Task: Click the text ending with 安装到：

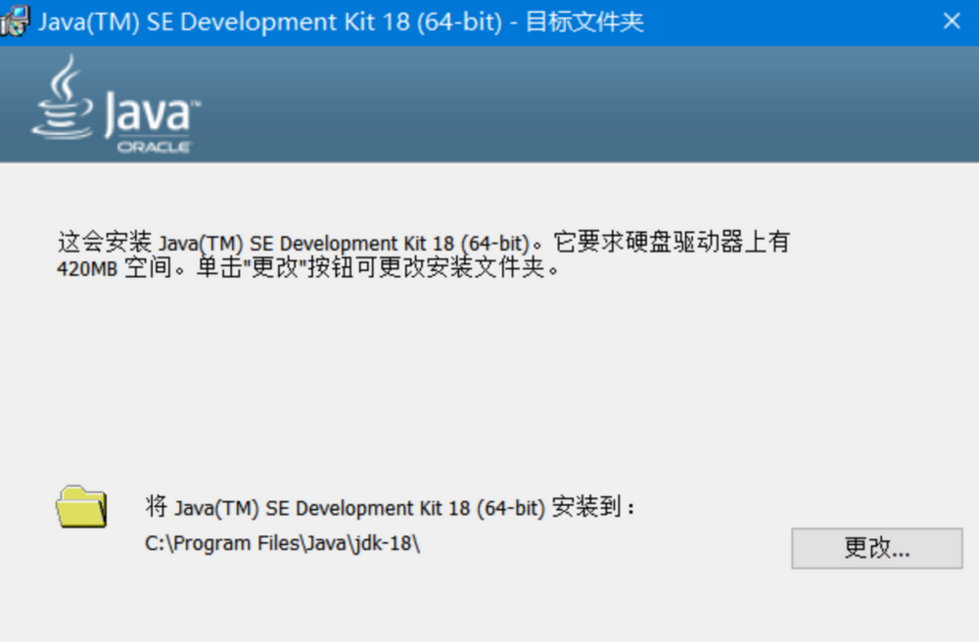Action: point(391,507)
